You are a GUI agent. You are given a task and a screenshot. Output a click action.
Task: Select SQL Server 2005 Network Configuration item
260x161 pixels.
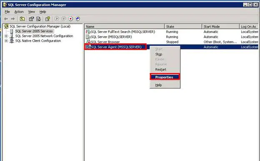pyautogui.click(x=44, y=36)
